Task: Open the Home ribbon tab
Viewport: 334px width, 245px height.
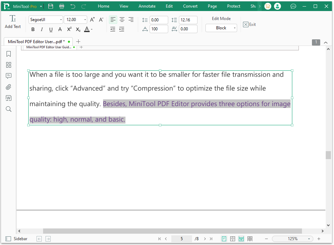Action: tap(103, 6)
